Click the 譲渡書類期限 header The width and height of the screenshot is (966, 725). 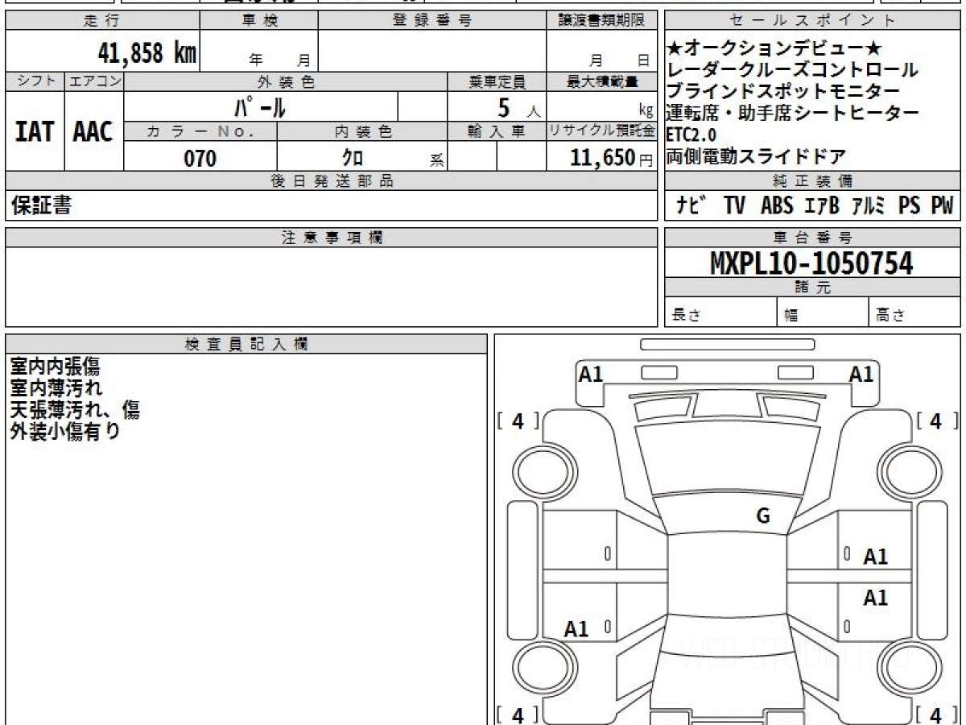click(x=602, y=21)
